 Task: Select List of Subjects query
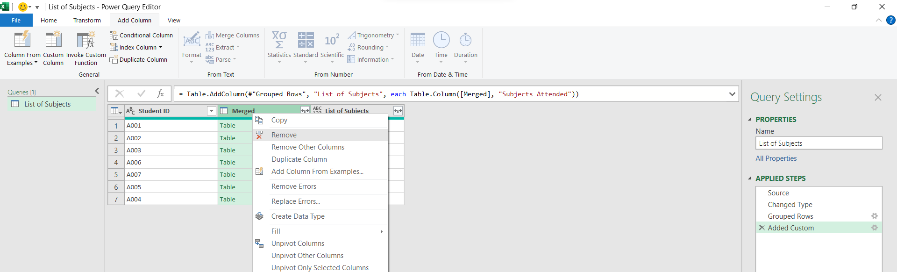pos(51,104)
